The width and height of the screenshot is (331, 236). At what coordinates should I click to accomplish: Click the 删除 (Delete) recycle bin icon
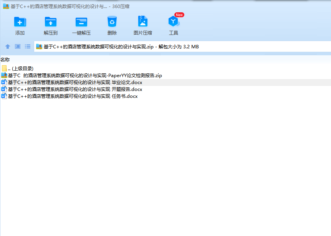pyautogui.click(x=112, y=21)
